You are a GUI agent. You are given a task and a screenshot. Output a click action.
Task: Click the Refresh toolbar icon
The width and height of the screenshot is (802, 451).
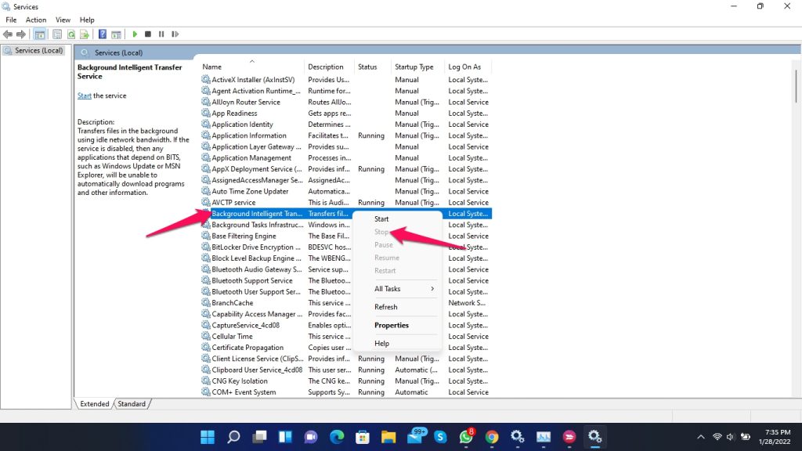(71, 34)
